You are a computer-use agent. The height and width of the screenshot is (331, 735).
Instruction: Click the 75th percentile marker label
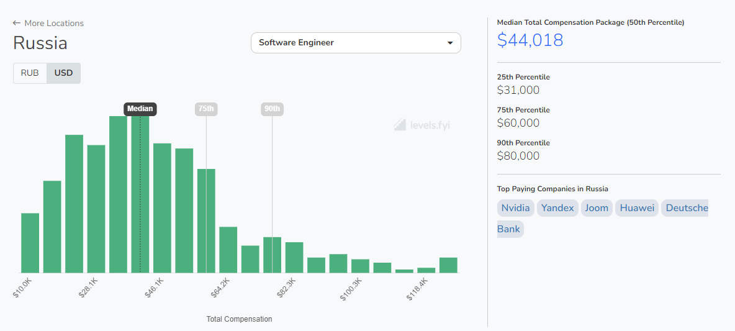(206, 109)
